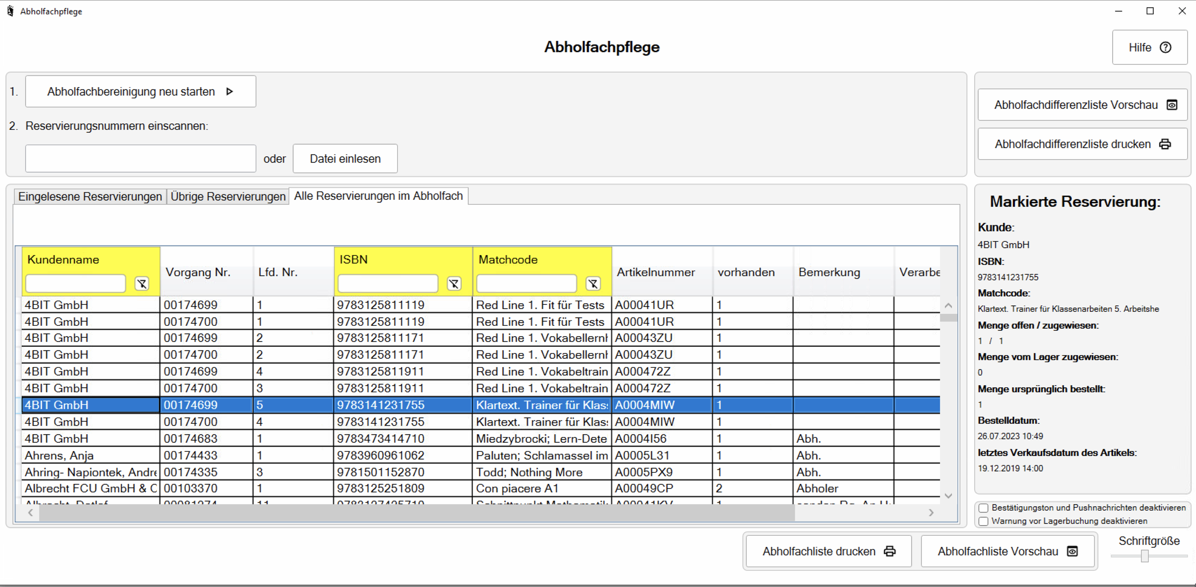Toggle Warnung vor Lagerbuchung deaktivieren checkbox
This screenshot has height=587, width=1196.
click(983, 521)
